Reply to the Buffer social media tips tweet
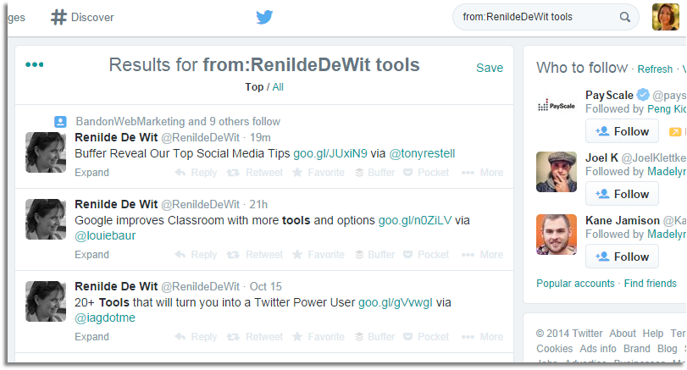This screenshot has width=687, height=370. point(196,173)
